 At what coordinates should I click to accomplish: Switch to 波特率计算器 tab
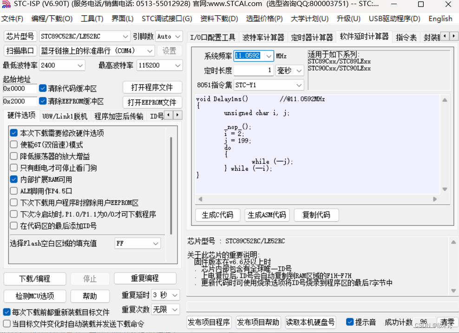click(x=263, y=38)
